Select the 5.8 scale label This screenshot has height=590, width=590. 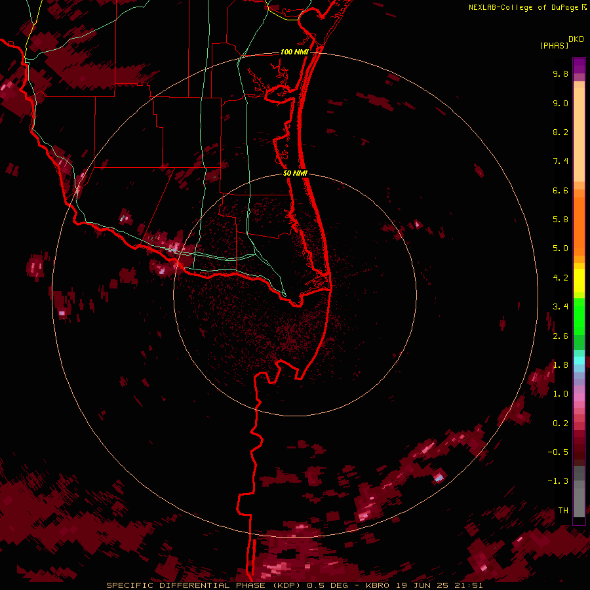coord(560,220)
